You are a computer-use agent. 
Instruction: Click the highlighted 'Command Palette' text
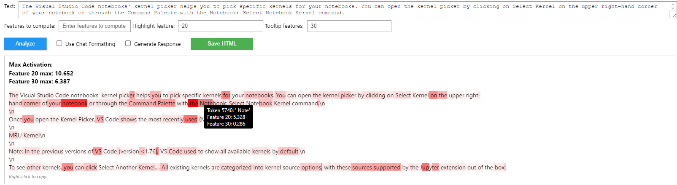(x=152, y=104)
